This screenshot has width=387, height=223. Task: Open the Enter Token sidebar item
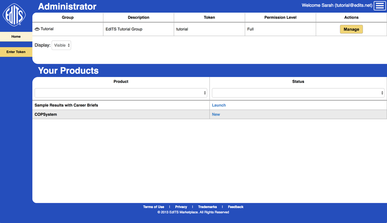16,52
